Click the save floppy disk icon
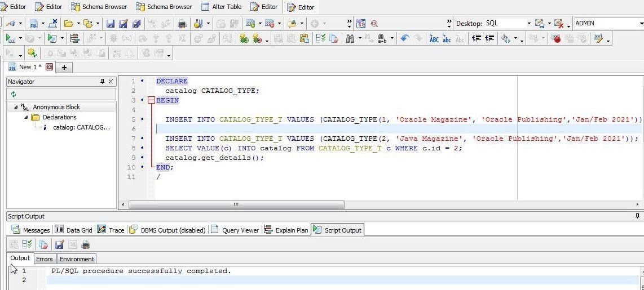The height and width of the screenshot is (290, 644). [110, 24]
